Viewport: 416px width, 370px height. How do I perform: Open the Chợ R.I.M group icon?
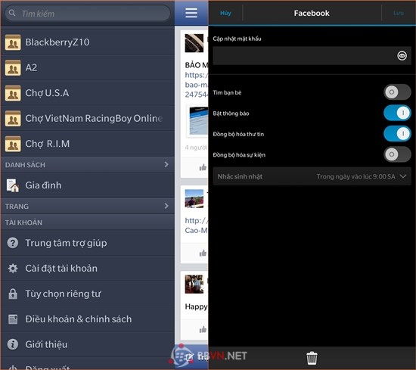point(13,144)
